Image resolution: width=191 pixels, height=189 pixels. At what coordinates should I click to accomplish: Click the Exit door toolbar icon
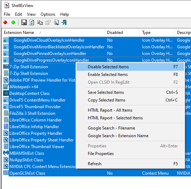click(x=64, y=22)
